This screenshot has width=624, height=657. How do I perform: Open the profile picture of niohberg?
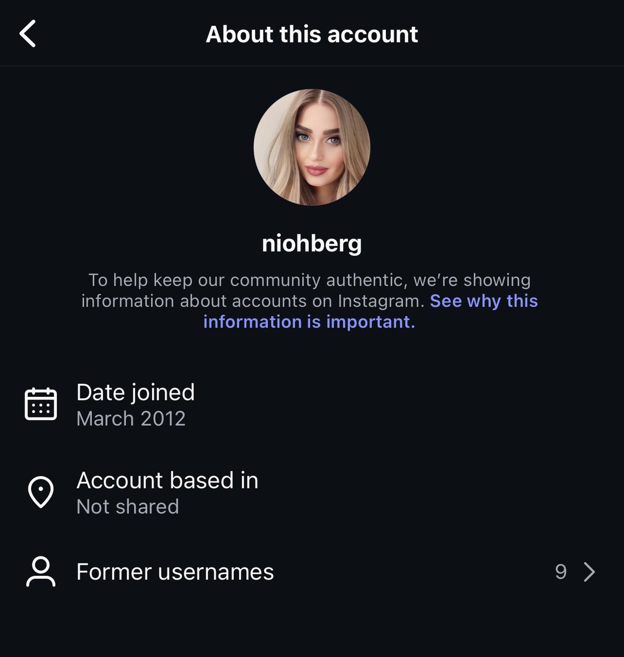coord(312,147)
